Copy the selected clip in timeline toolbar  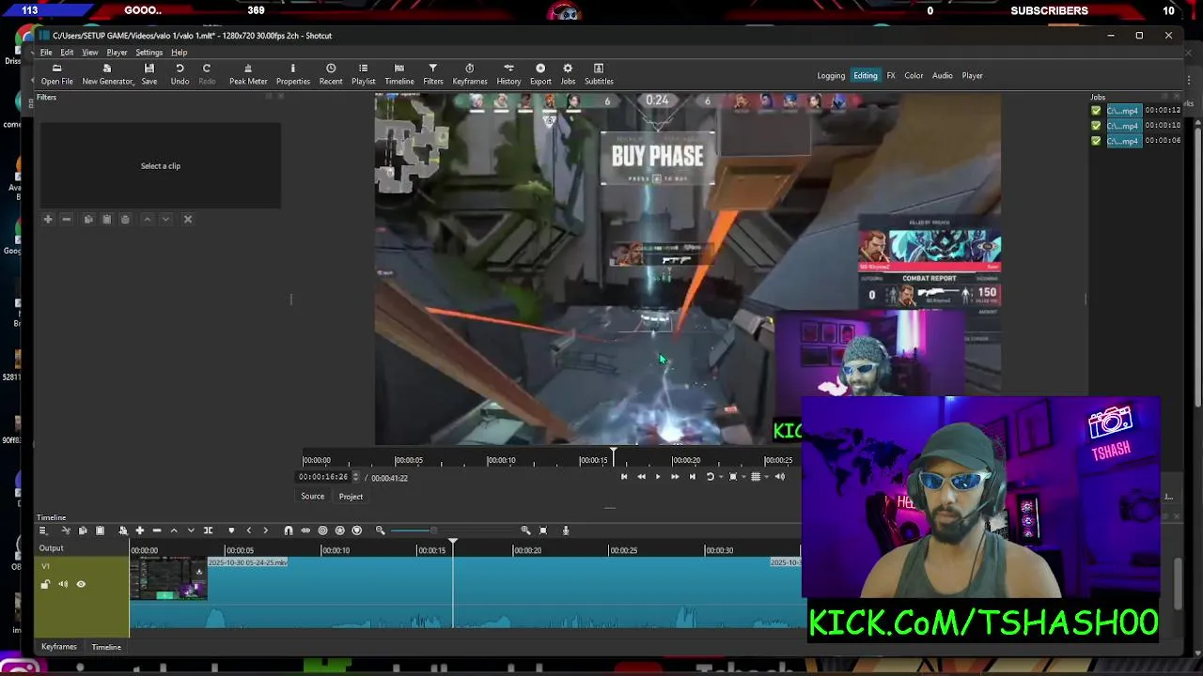83,530
